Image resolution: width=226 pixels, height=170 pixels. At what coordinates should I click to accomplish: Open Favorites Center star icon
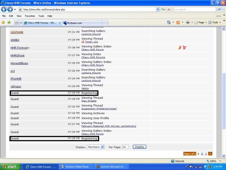coord(3,22)
